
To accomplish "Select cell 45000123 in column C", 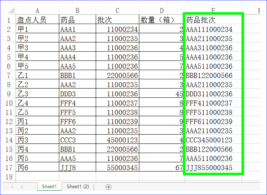I will 117,140.
